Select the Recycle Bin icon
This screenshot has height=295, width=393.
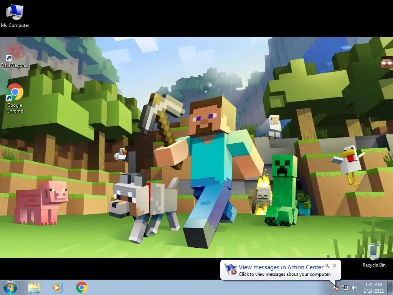[374, 255]
